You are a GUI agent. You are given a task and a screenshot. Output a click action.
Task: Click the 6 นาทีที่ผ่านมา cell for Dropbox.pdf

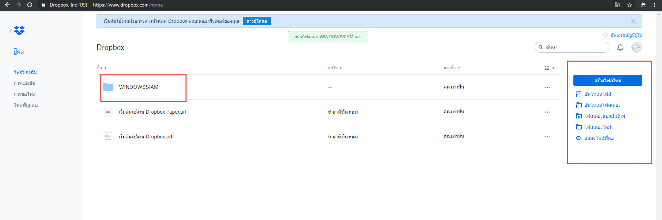tap(343, 137)
